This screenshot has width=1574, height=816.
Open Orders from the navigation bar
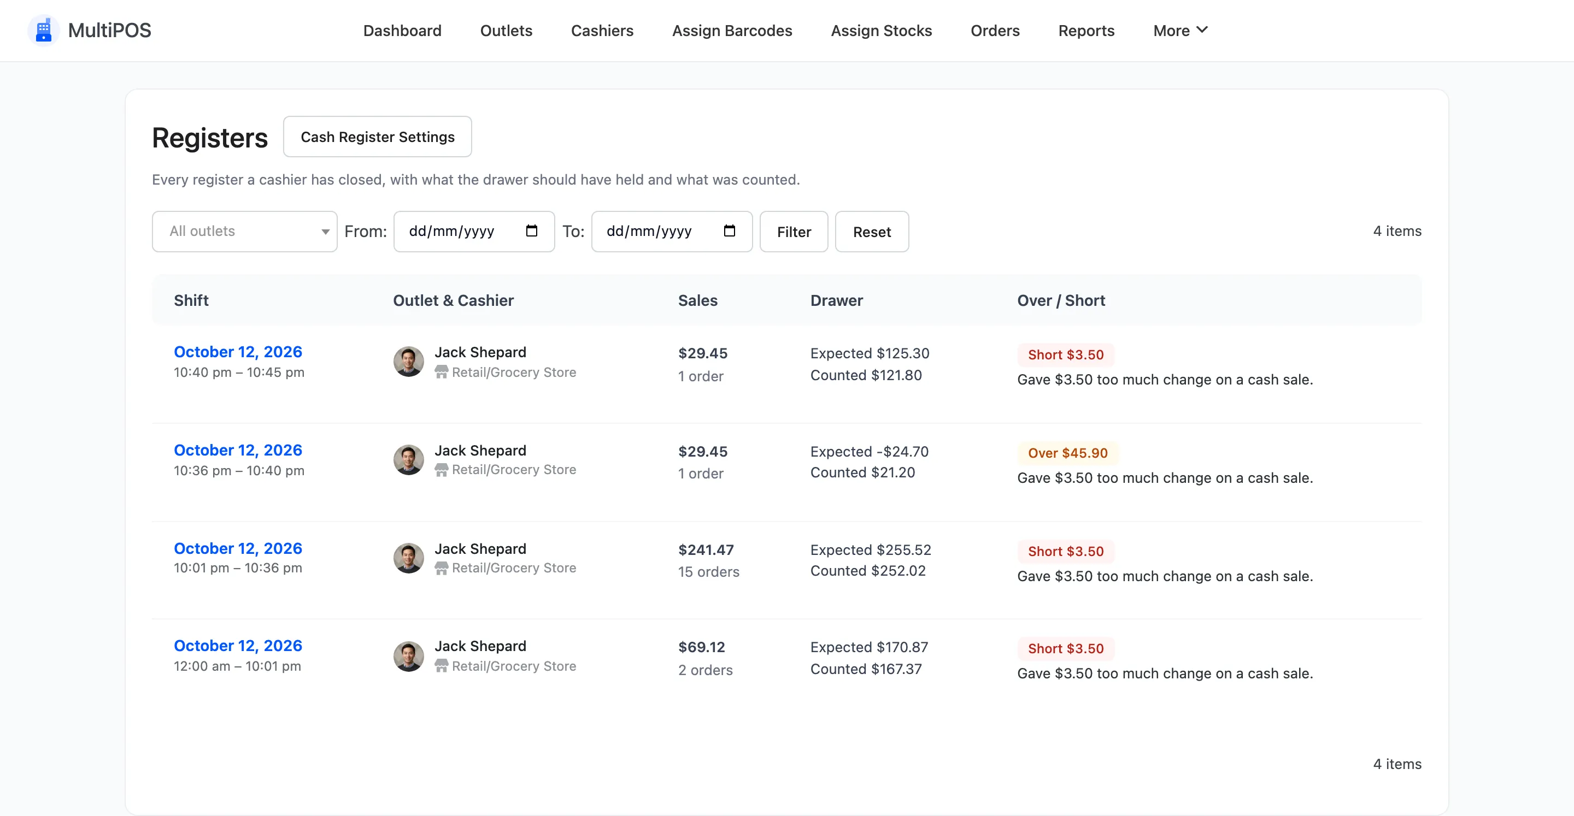(x=995, y=31)
